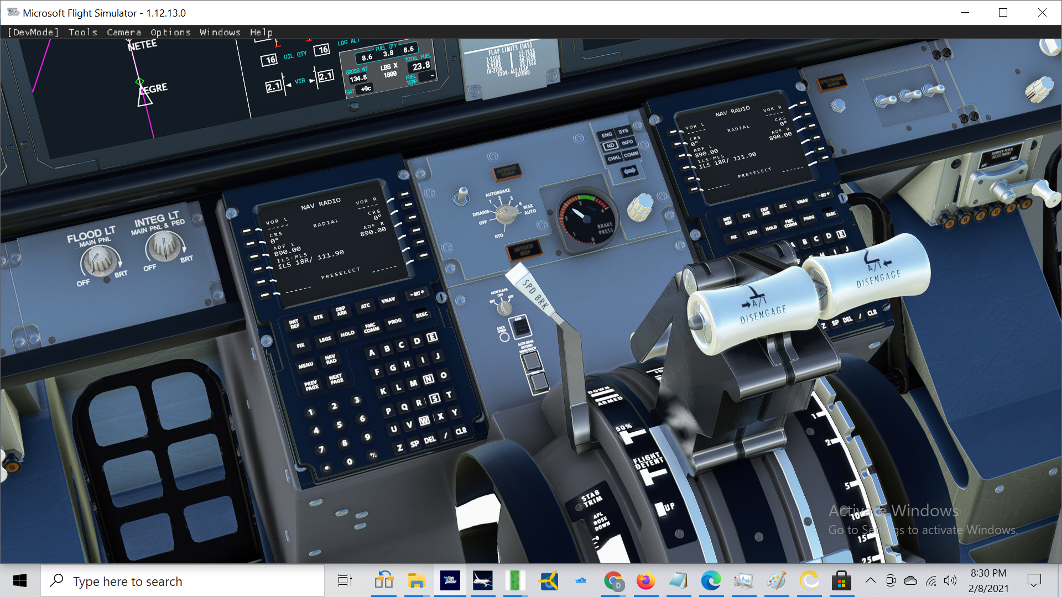
Task: Click the SYS display select button
Action: pyautogui.click(x=623, y=131)
